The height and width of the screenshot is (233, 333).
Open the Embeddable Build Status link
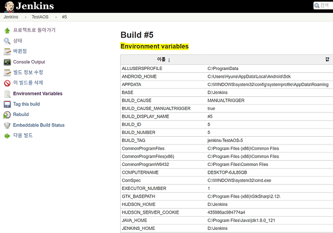39,125
